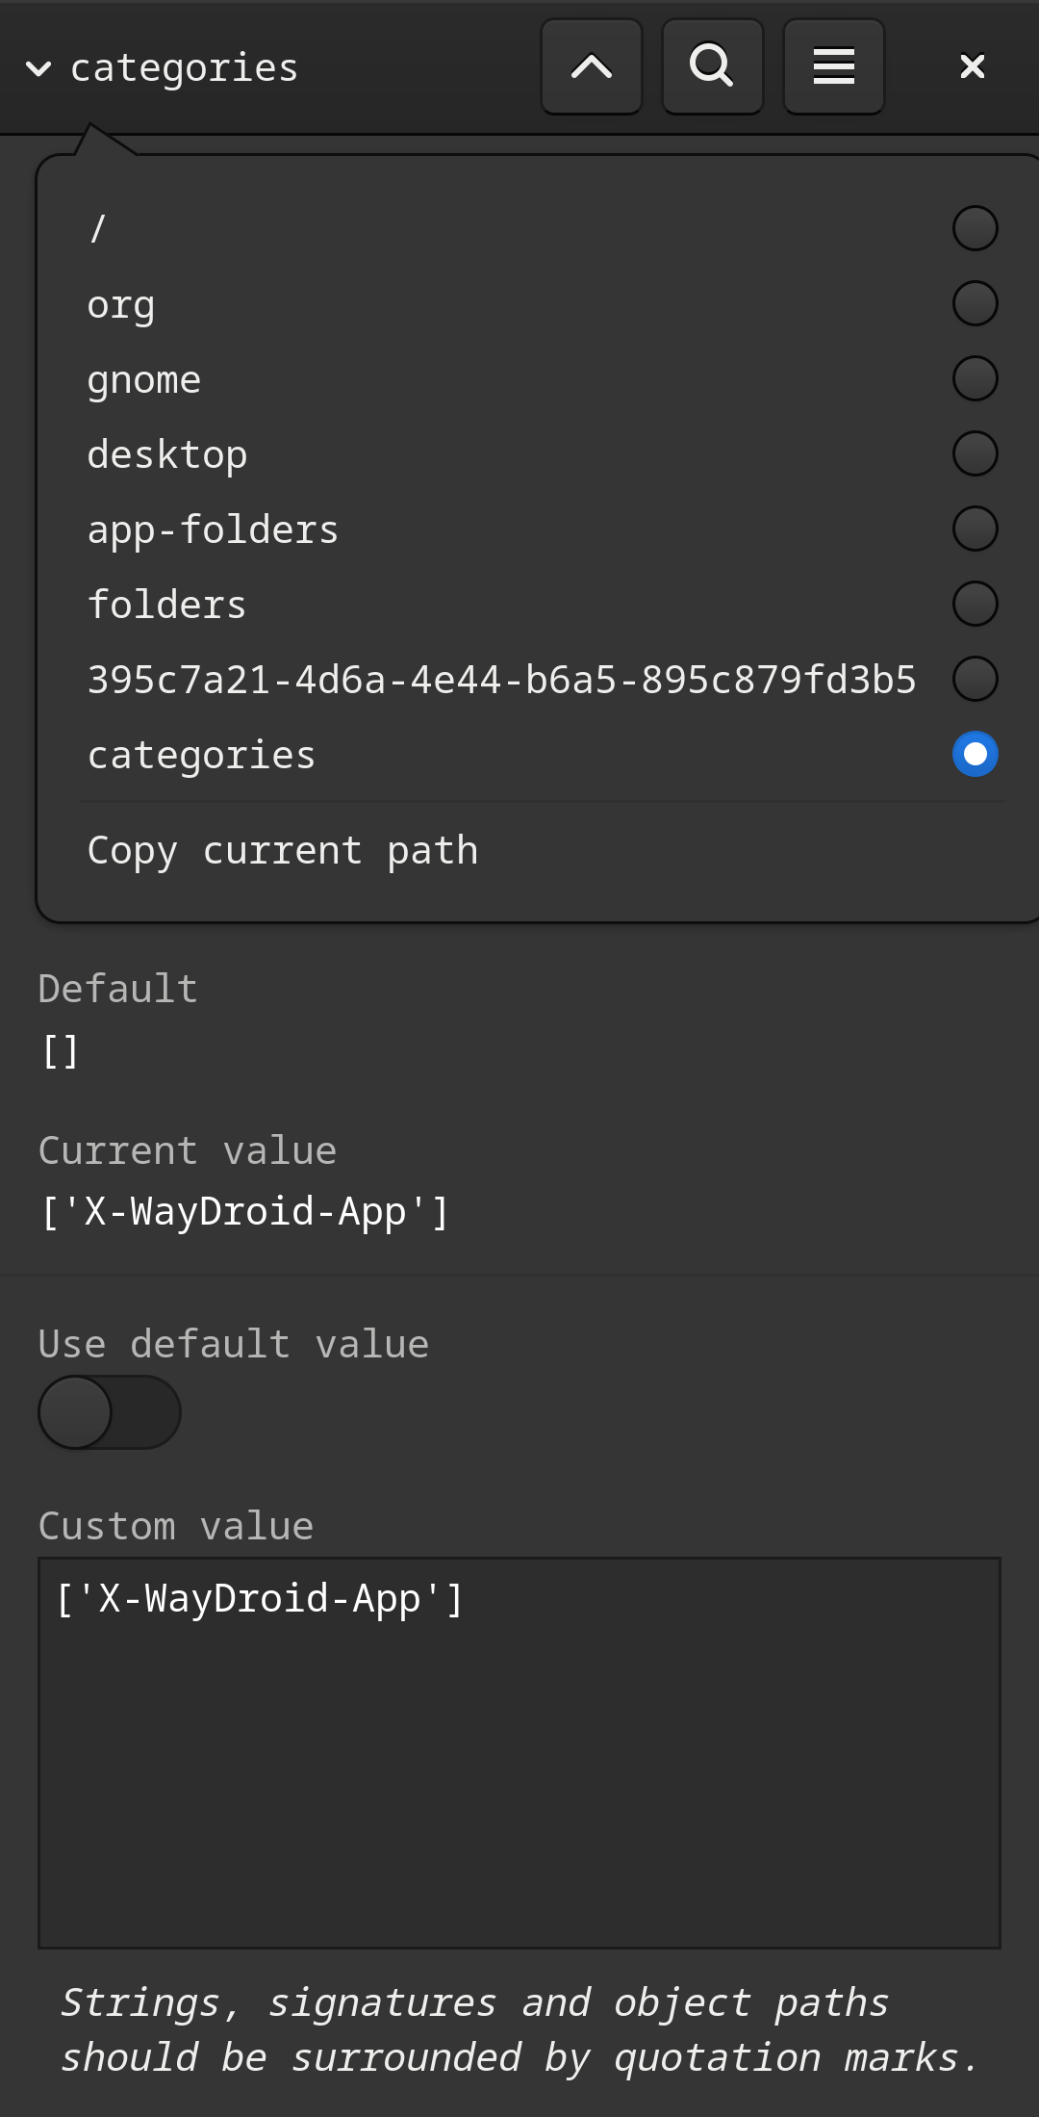Choose the 395c7a21 UUID path radio button
The image size is (1039, 2117).
point(976,679)
